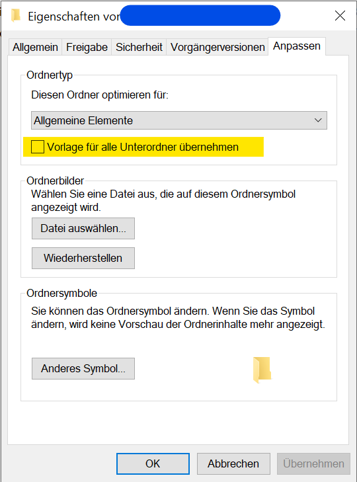Image resolution: width=357 pixels, height=482 pixels.
Task: Click the 'Eigenschaften von' title bar text
Action: 74,17
